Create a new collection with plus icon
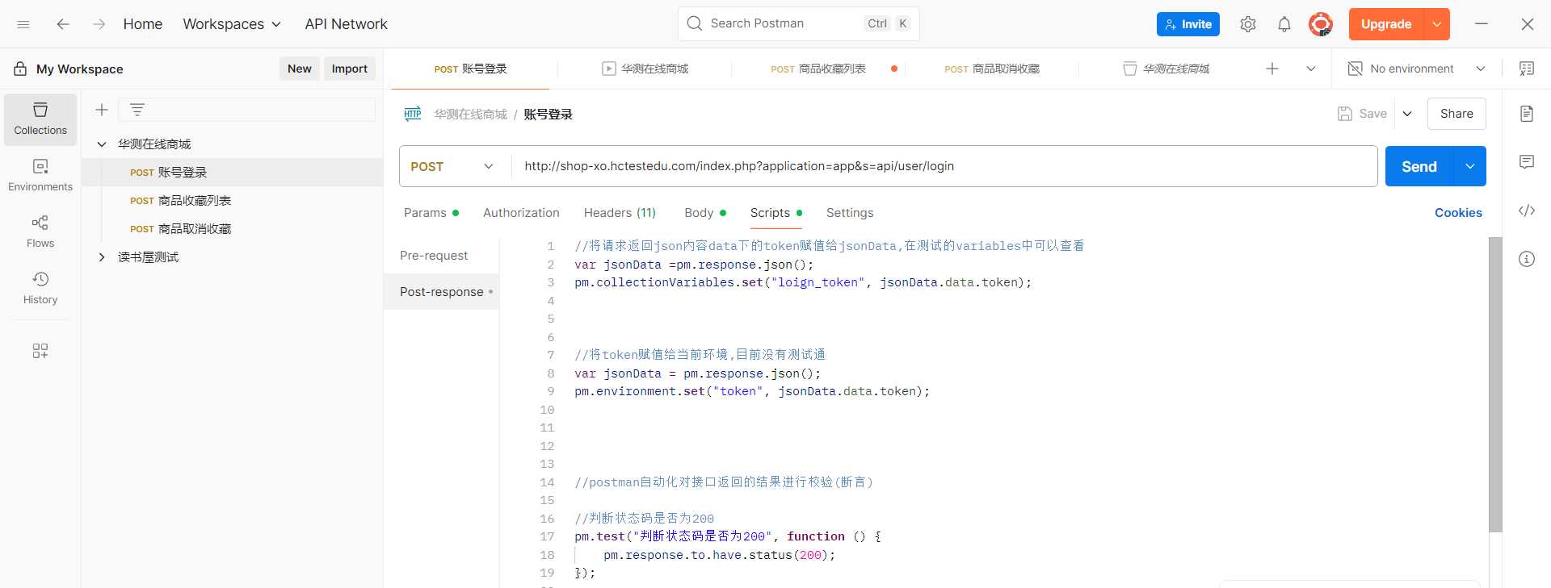Image resolution: width=1551 pixels, height=588 pixels. [102, 110]
